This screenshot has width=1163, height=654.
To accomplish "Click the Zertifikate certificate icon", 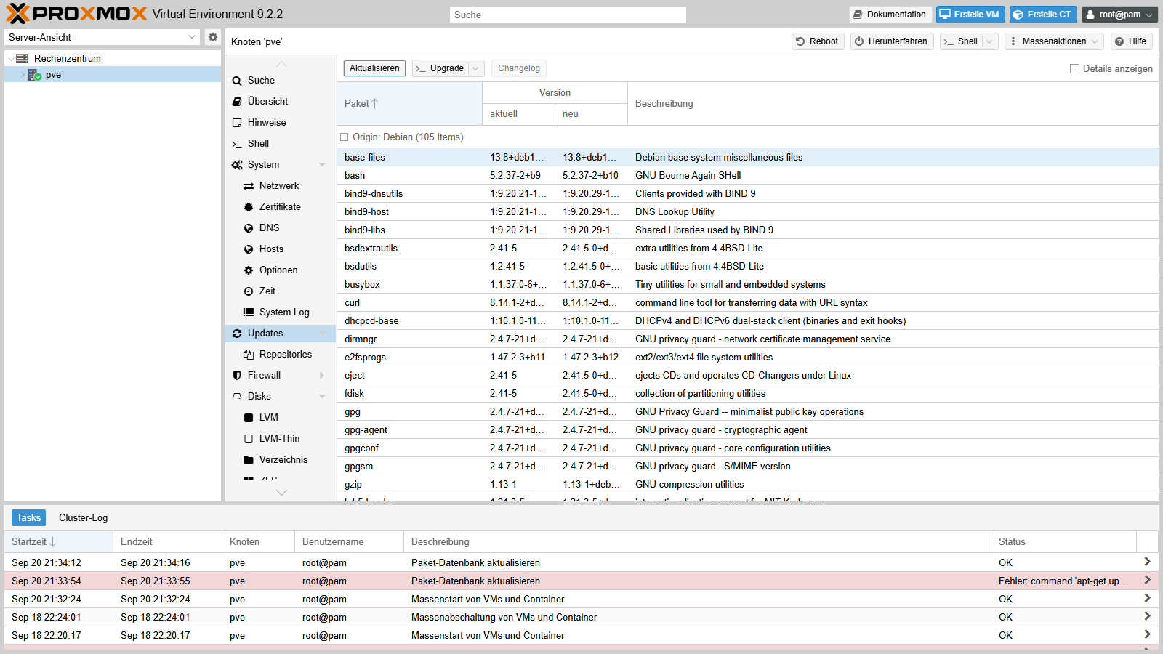I will pyautogui.click(x=249, y=207).
